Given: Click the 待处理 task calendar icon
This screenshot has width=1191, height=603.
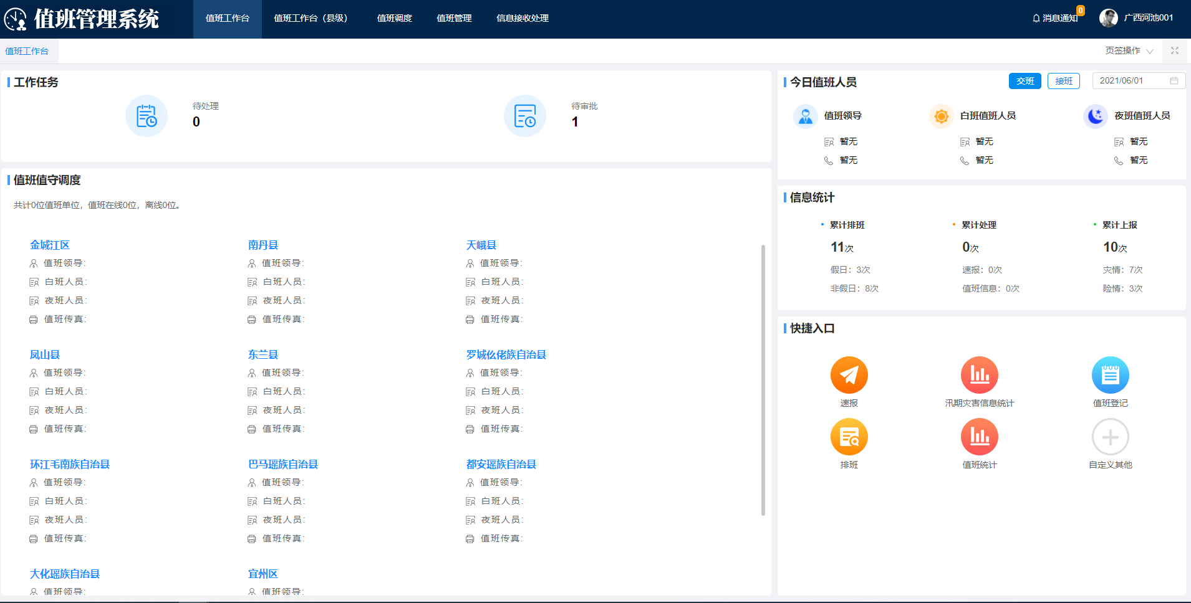Looking at the screenshot, I should 147,116.
